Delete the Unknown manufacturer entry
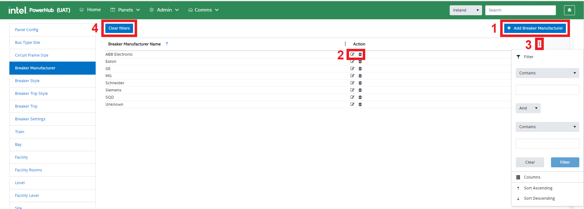Image resolution: width=584 pixels, height=209 pixels. tap(360, 104)
